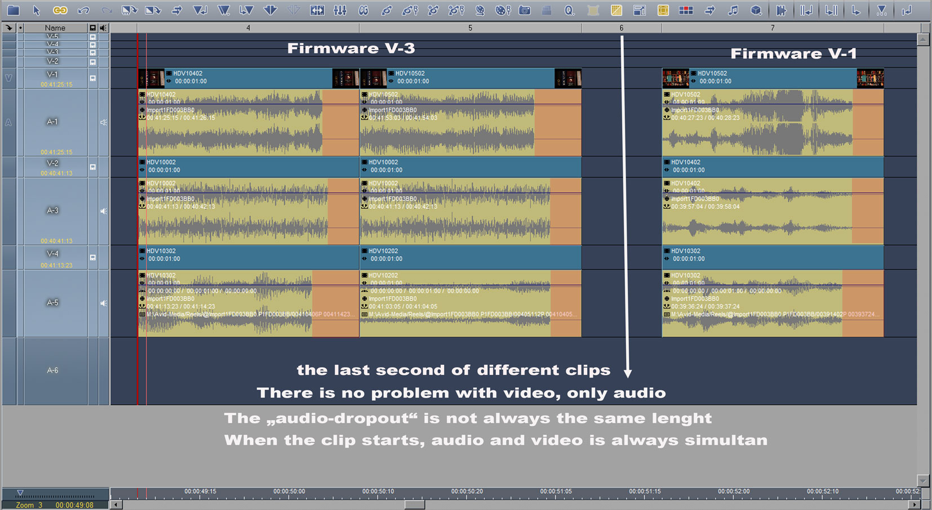Click the scroll-down arrow of the vertical scrollbar
The image size is (932, 510).
(923, 480)
